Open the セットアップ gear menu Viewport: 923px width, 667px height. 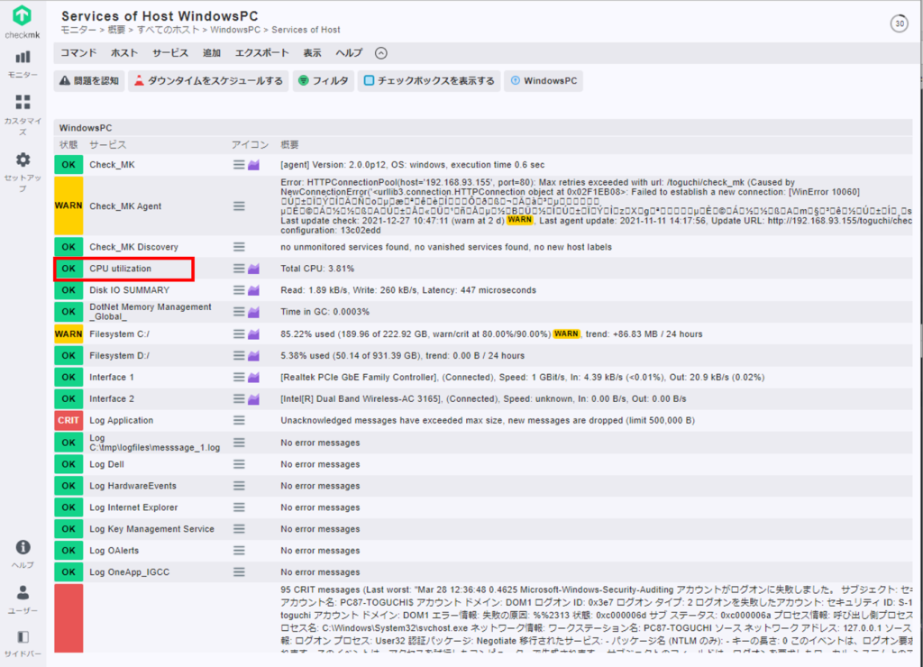tap(23, 172)
